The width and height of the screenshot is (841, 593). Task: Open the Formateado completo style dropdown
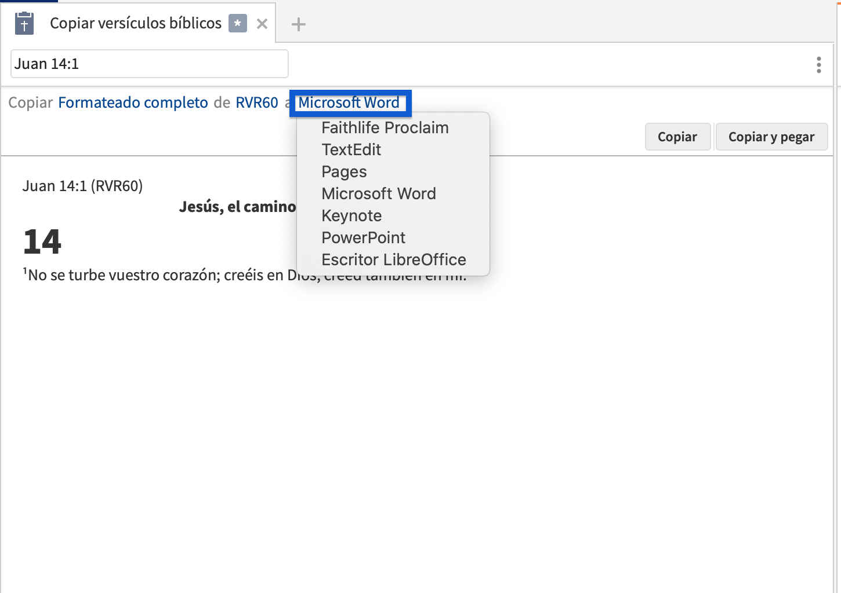tap(133, 103)
